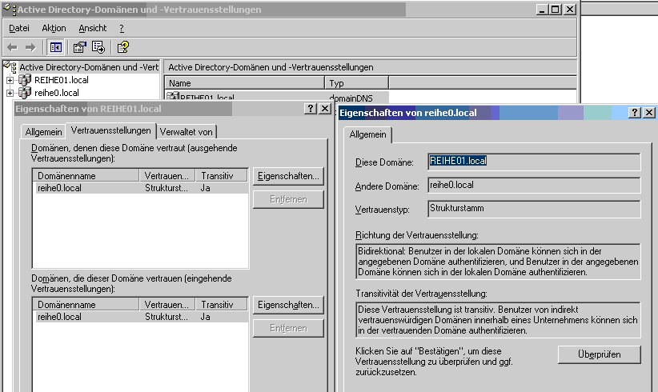Click Eigenschaften button for incoming trusts
Image resolution: width=658 pixels, height=392 pixels.
pyautogui.click(x=288, y=305)
